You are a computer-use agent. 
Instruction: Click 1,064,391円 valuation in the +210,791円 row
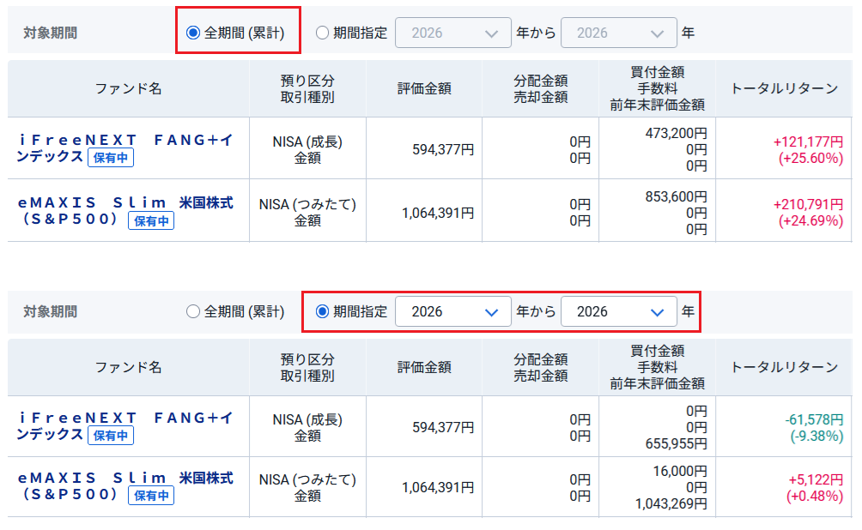438,213
